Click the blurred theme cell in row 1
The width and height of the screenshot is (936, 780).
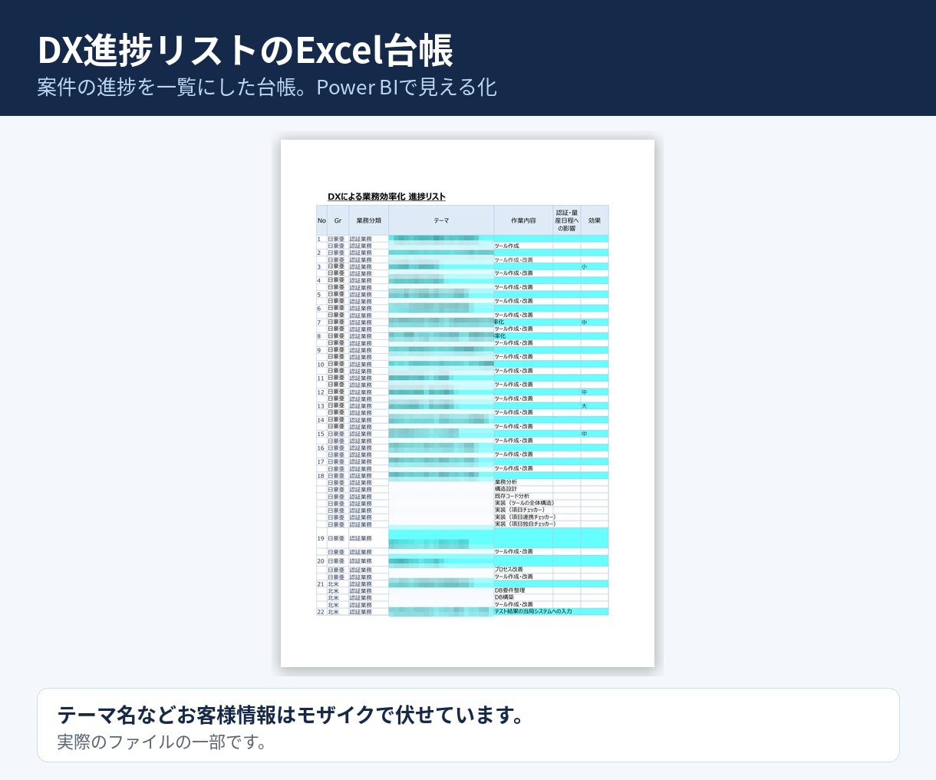point(441,239)
